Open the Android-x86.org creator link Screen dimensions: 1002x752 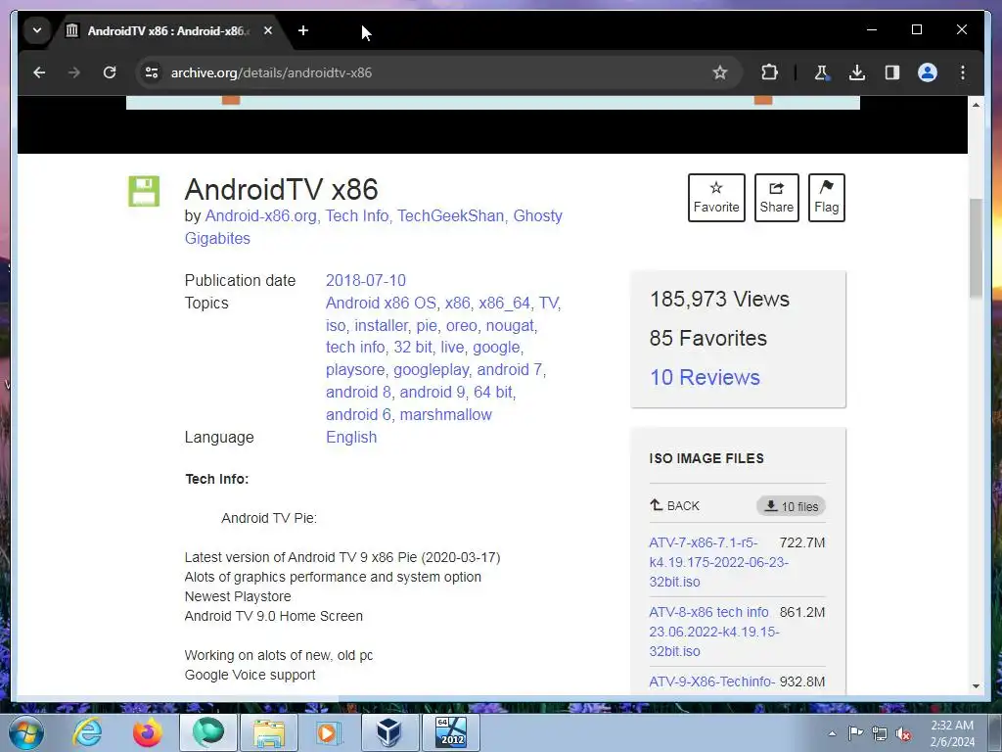pyautogui.click(x=260, y=216)
